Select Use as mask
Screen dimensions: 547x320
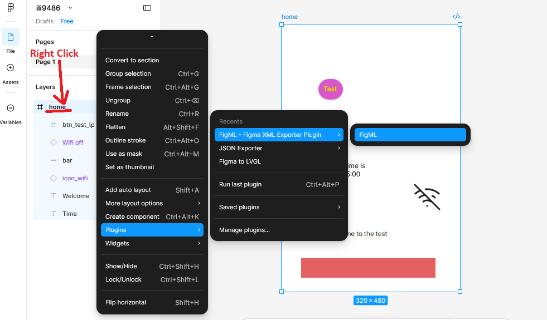coord(152,154)
